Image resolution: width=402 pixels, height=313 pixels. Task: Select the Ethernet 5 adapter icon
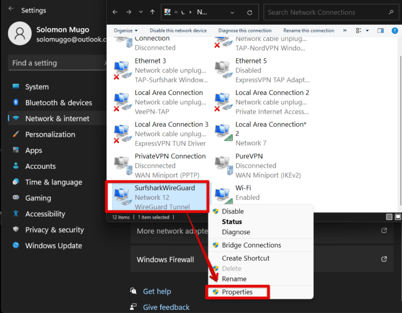click(223, 69)
